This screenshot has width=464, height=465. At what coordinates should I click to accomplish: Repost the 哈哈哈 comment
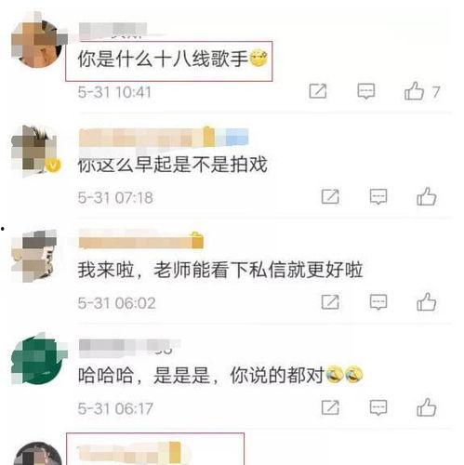point(330,407)
